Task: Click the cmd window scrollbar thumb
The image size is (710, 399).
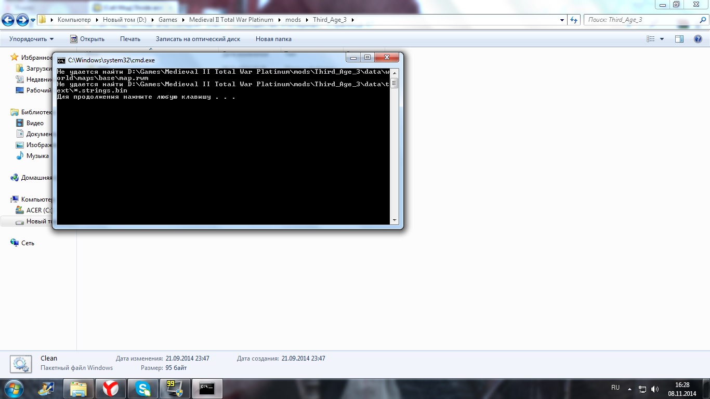Action: pyautogui.click(x=395, y=83)
